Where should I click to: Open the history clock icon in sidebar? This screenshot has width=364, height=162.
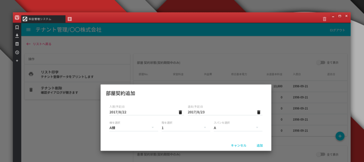click(x=17, y=52)
